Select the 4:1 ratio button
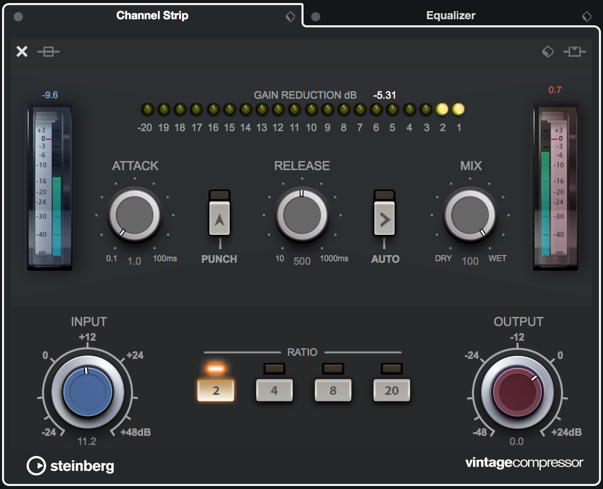Viewport: 603px width, 489px height. [274, 390]
